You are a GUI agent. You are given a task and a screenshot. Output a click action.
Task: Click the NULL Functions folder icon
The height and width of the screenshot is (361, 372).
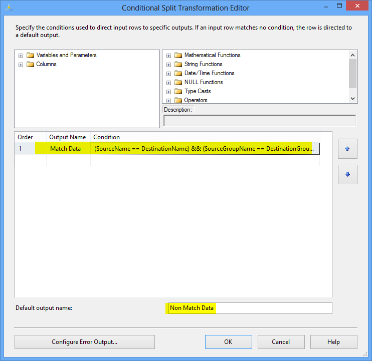pos(178,82)
